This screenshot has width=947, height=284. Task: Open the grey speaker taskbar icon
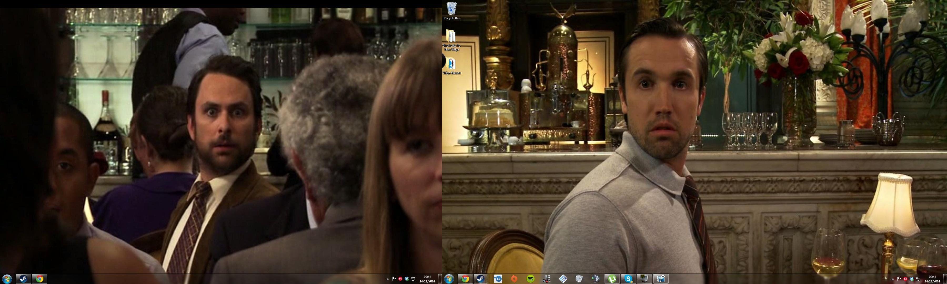(x=579, y=279)
